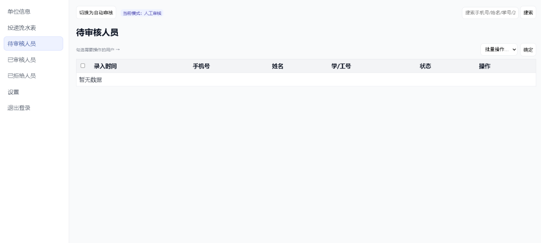Click the 姓名 column header
541x243 pixels.
click(x=278, y=66)
